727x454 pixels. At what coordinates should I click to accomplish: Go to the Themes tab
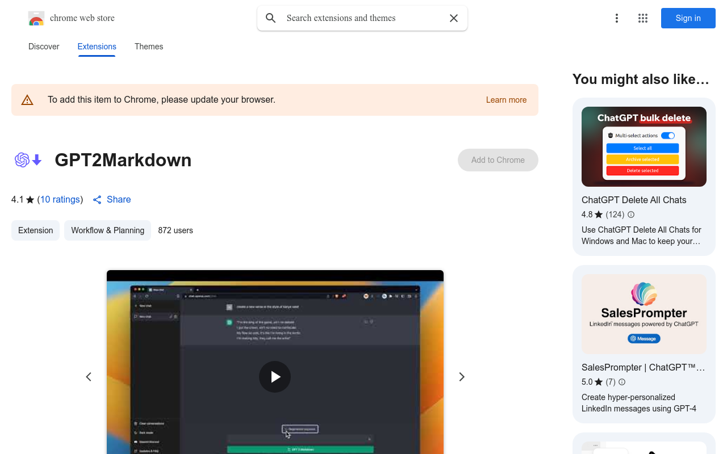click(149, 47)
